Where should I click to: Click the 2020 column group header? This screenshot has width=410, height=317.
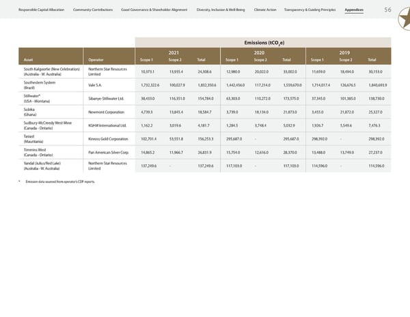click(x=259, y=53)
